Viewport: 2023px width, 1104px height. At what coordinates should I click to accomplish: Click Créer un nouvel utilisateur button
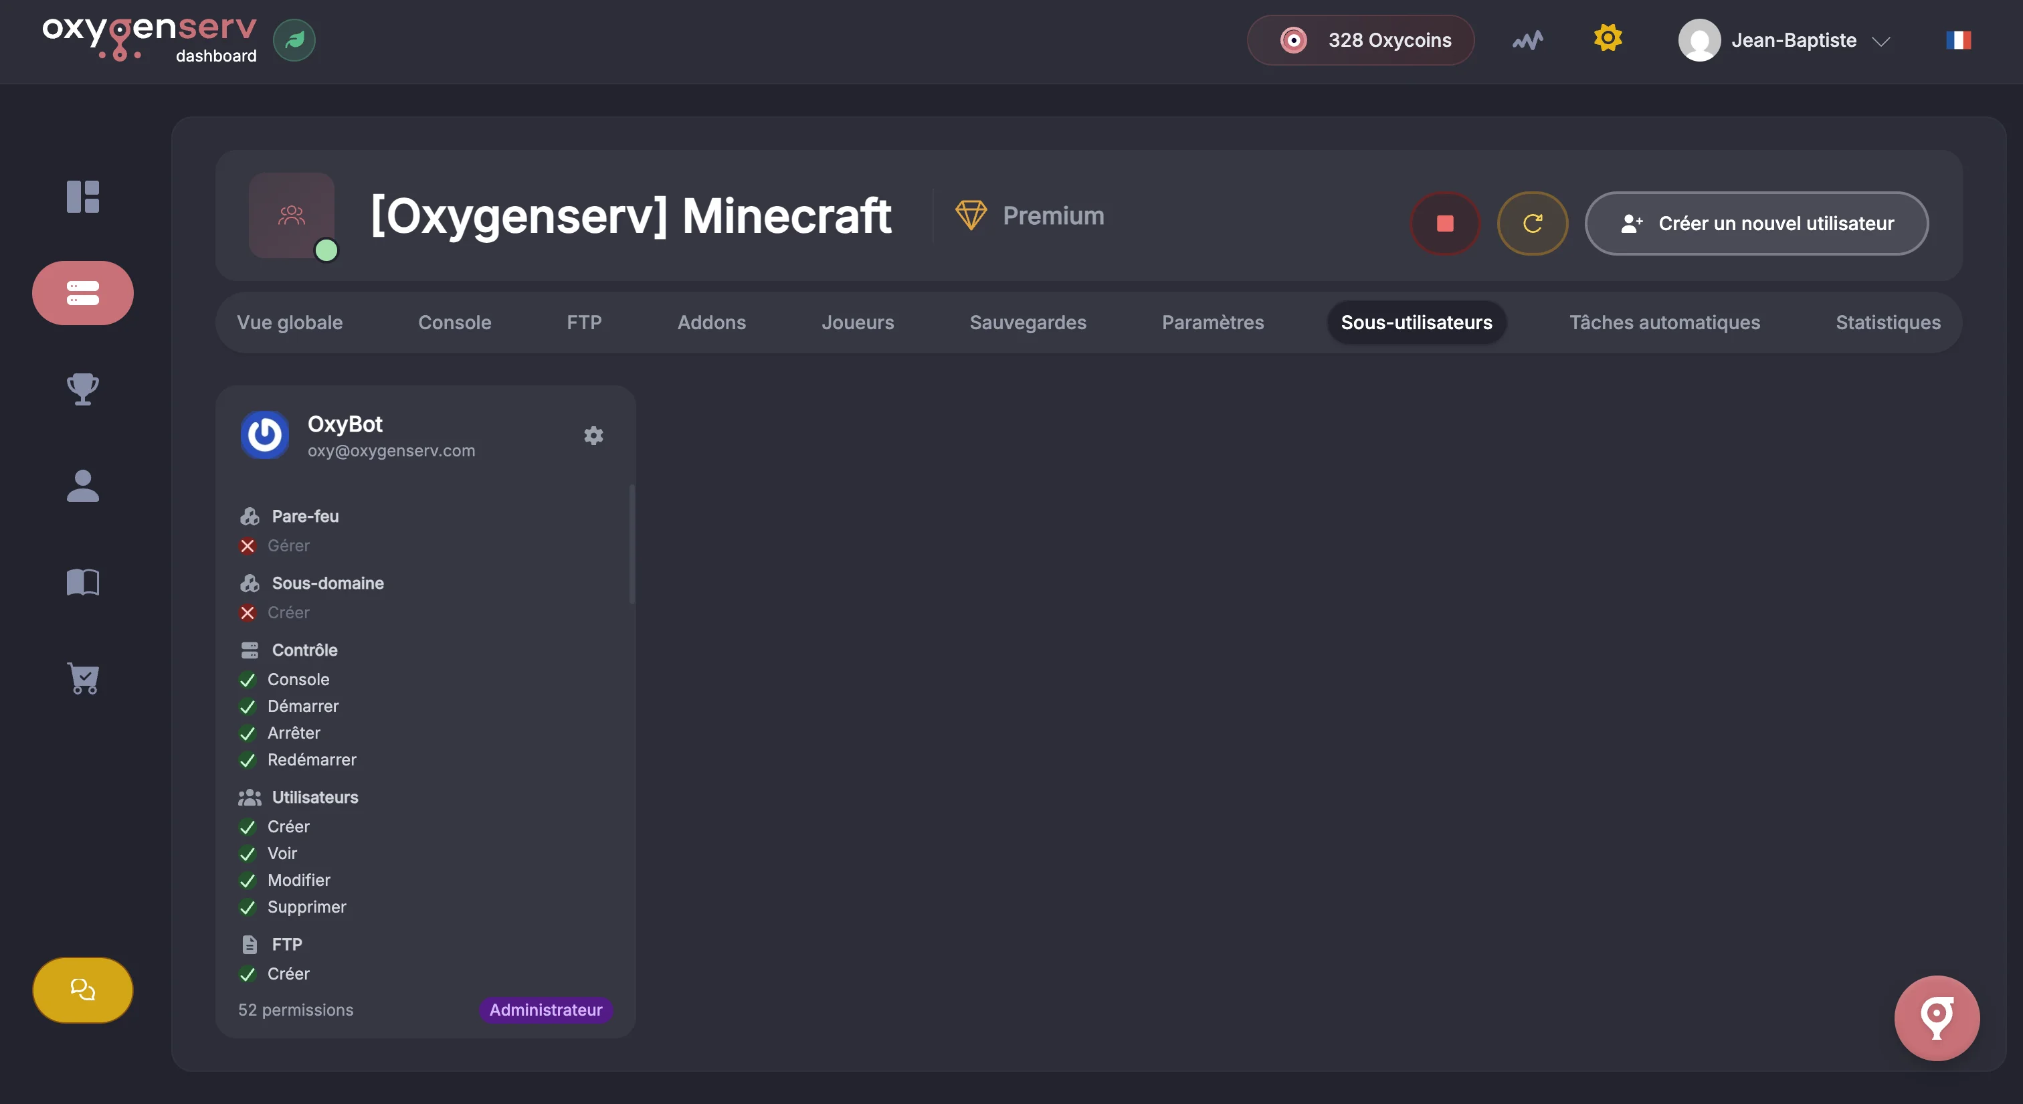pos(1756,223)
